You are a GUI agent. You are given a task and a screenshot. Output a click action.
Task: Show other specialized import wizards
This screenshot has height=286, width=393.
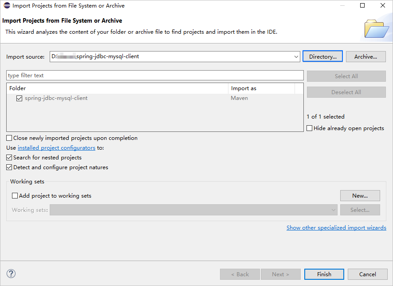click(x=336, y=228)
